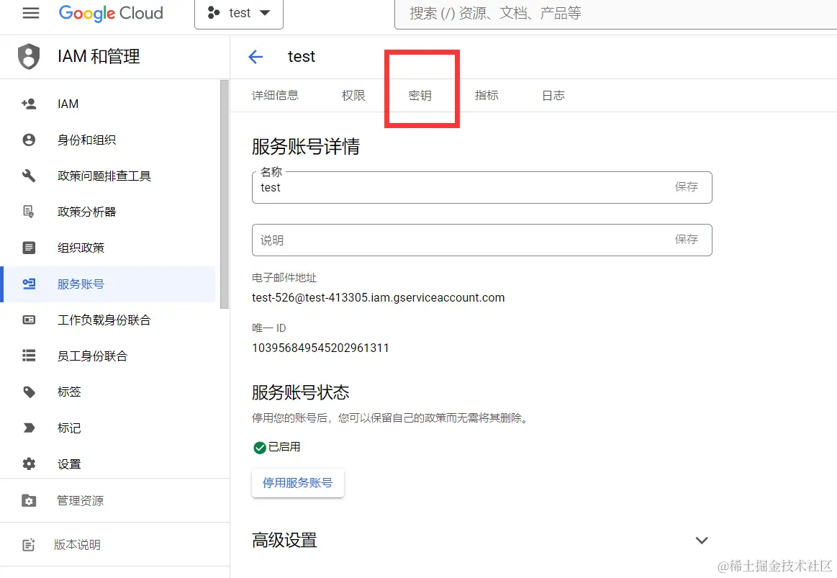Viewport: 837px width, 578px height.
Task: Save the 名称 field with 保存
Action: 687,187
